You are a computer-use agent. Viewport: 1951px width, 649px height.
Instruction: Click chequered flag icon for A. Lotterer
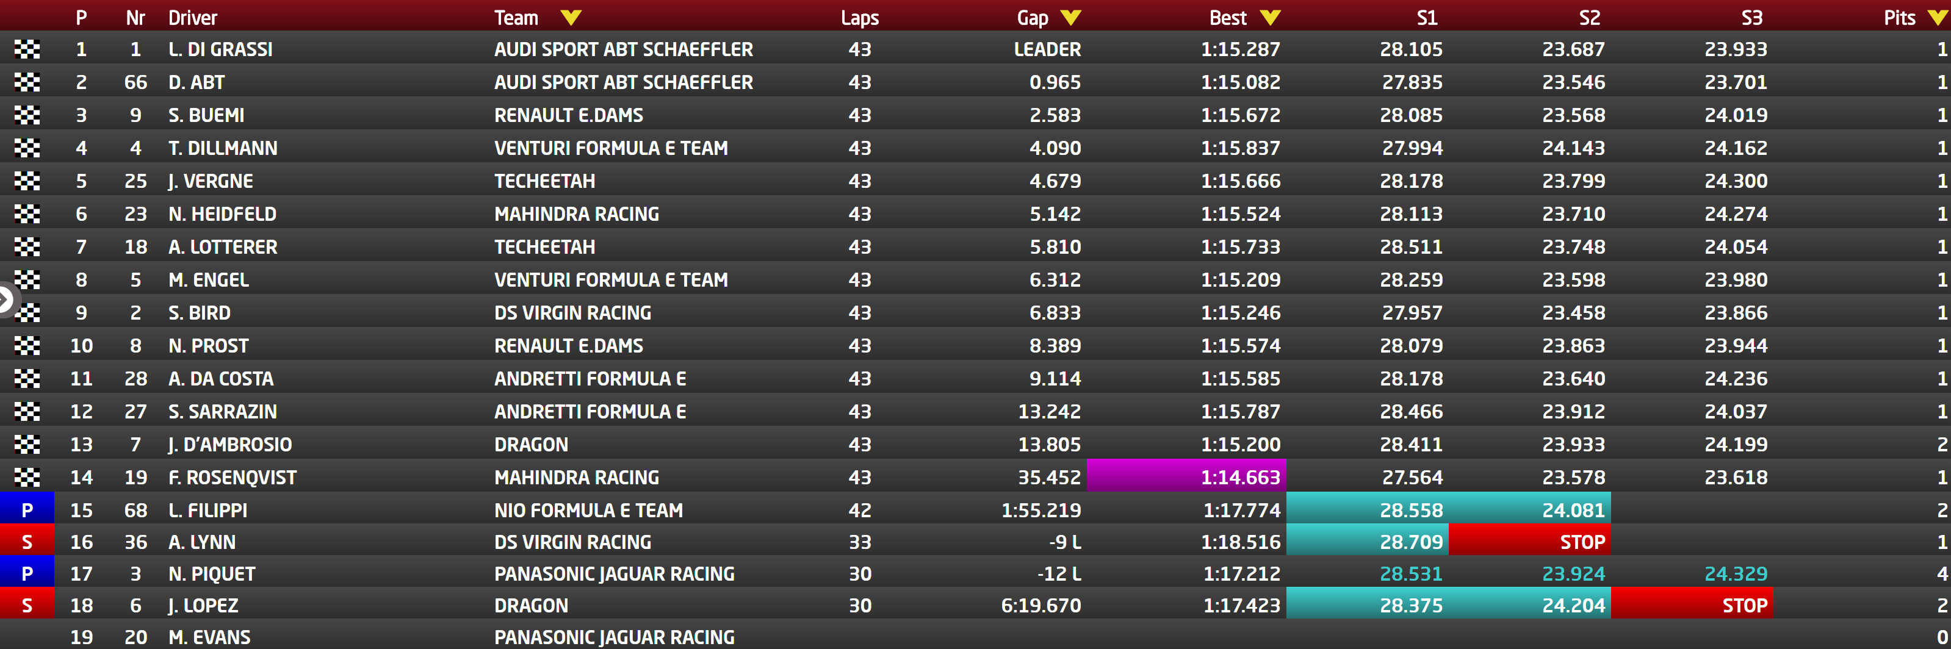(x=27, y=247)
